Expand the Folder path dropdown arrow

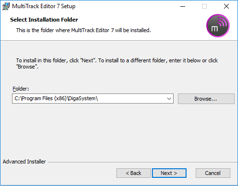(x=169, y=99)
